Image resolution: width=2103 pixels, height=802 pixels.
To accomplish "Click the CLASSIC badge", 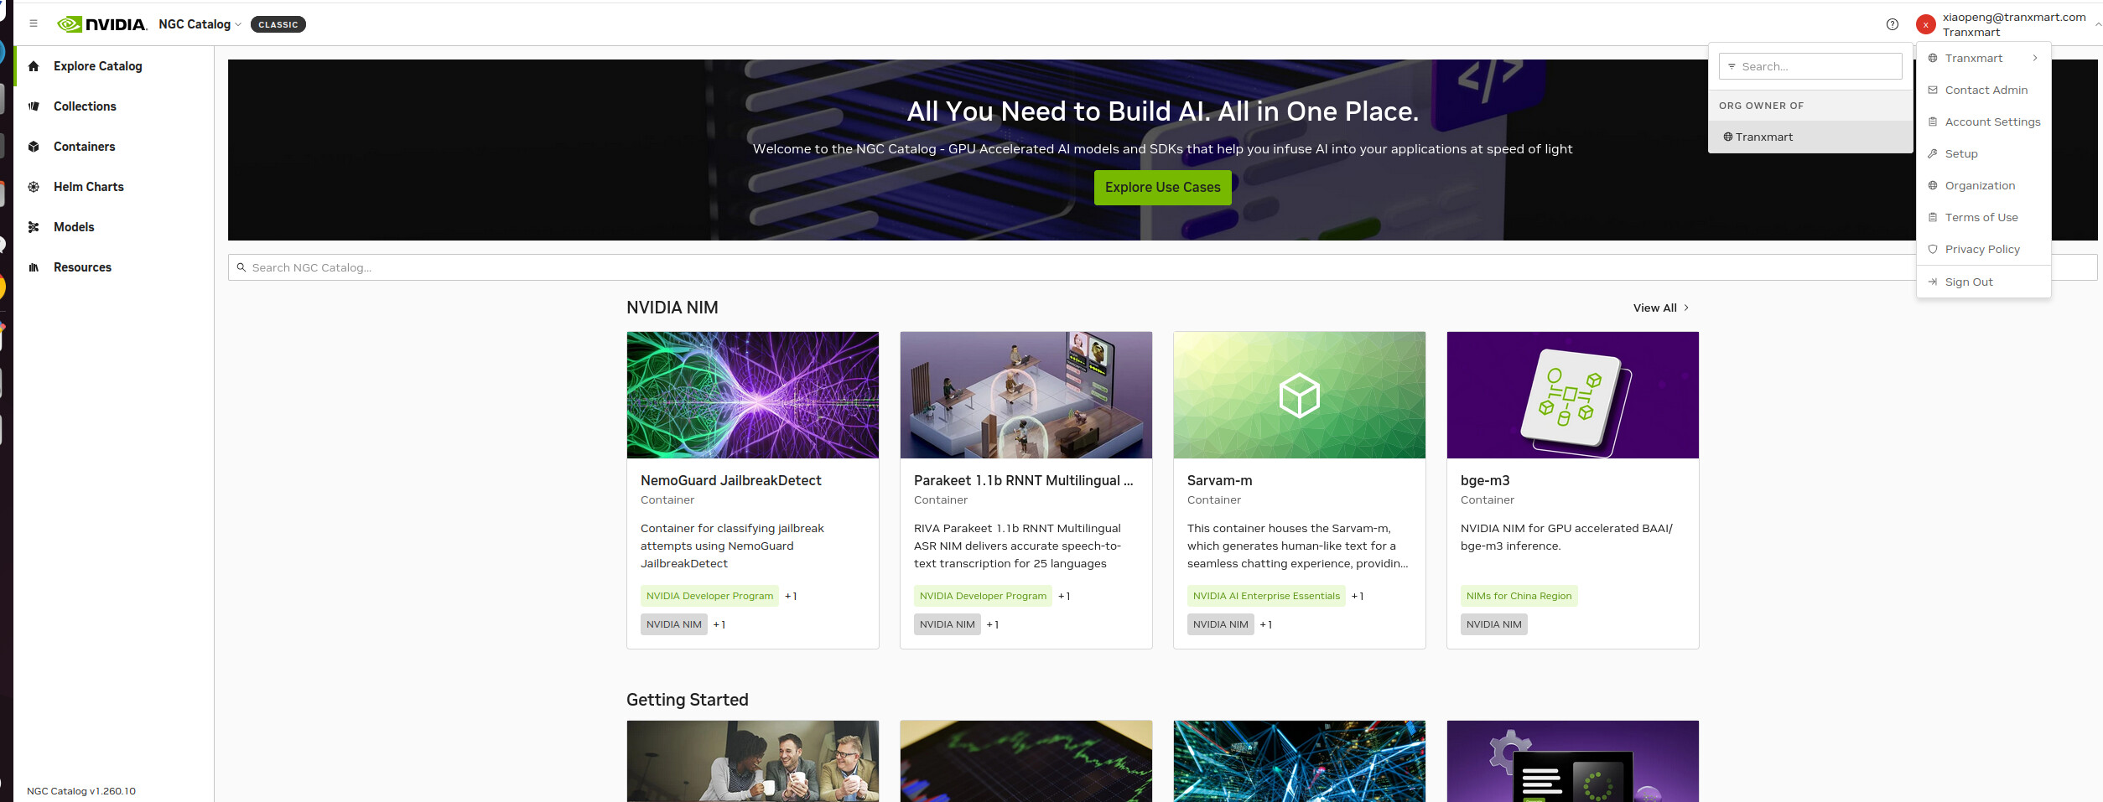I will point(278,24).
